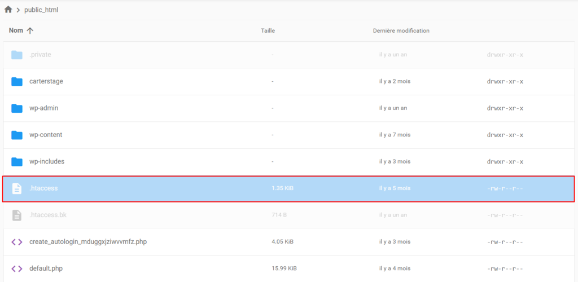Select the wp-admin folder icon

[17, 109]
